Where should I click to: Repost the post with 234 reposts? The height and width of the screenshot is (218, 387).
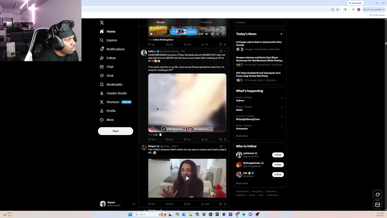169,45
